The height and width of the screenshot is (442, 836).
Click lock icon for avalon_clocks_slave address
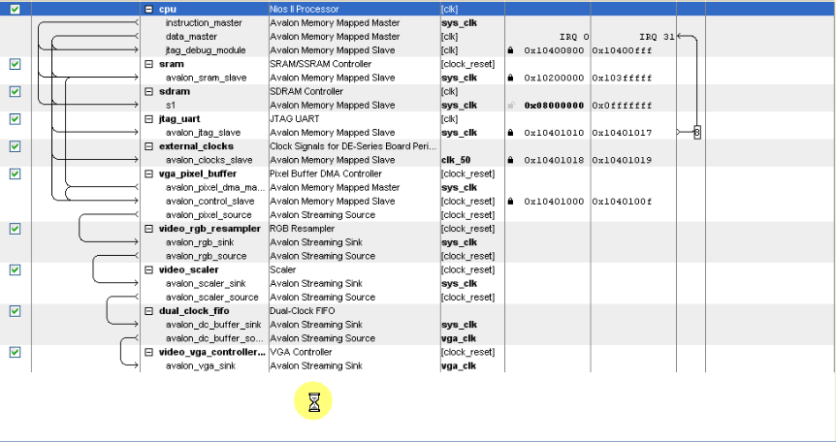511,160
